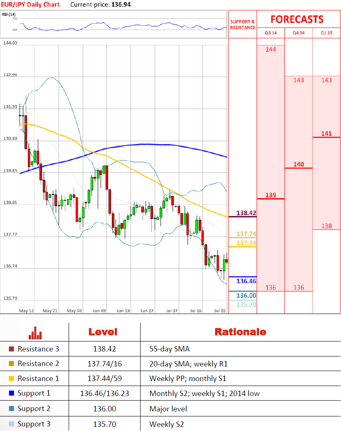Image resolution: width=341 pixels, height=431 pixels.
Task: Click the 136.46/136.23 level cell
Action: (x=104, y=394)
